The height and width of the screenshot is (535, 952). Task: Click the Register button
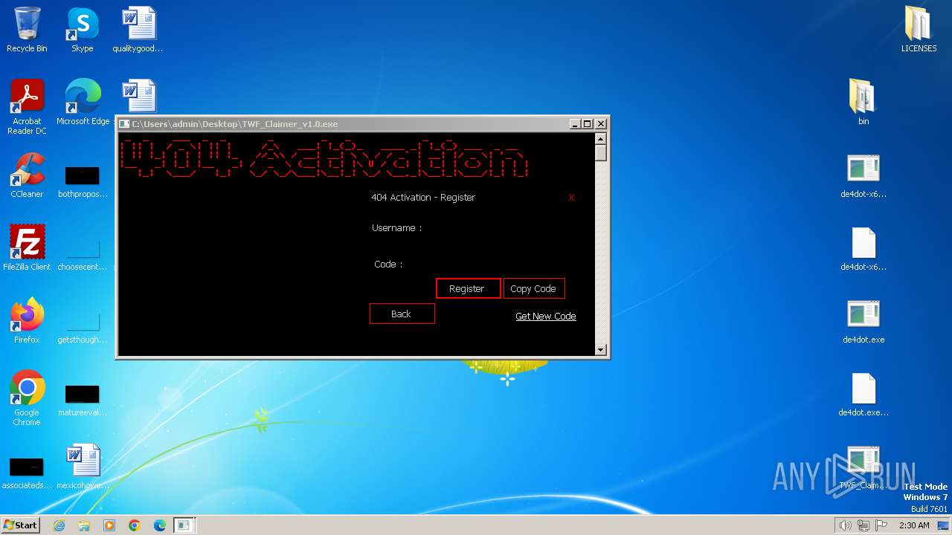click(x=468, y=288)
